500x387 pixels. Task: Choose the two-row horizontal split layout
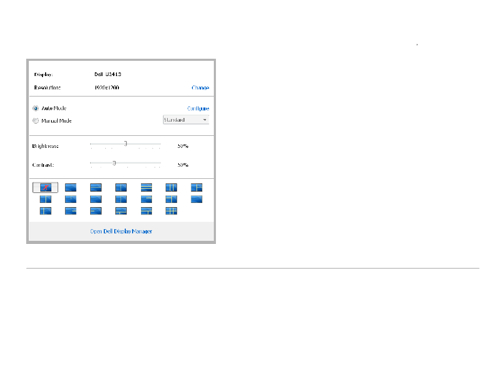tap(96, 187)
